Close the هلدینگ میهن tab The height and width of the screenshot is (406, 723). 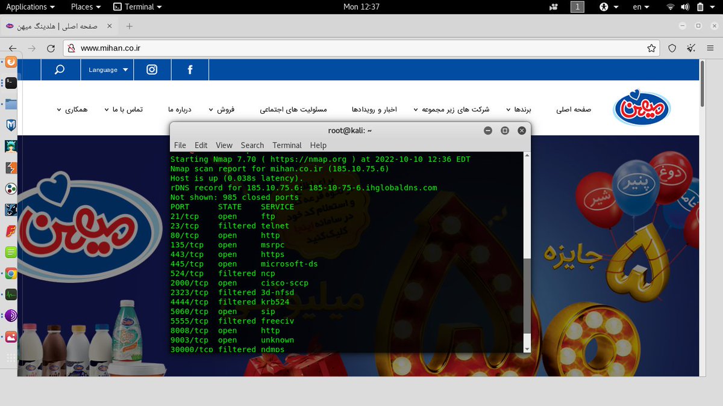click(x=109, y=26)
